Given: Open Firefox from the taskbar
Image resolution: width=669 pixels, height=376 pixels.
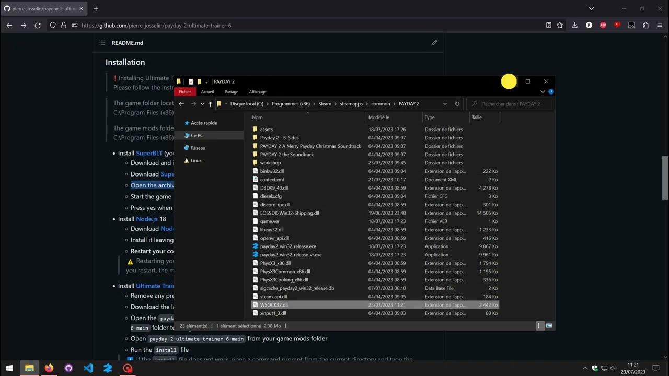Looking at the screenshot, I should 49,368.
